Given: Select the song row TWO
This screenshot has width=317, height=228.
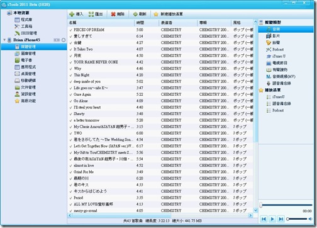Looking at the screenshot, I should pos(160,134).
